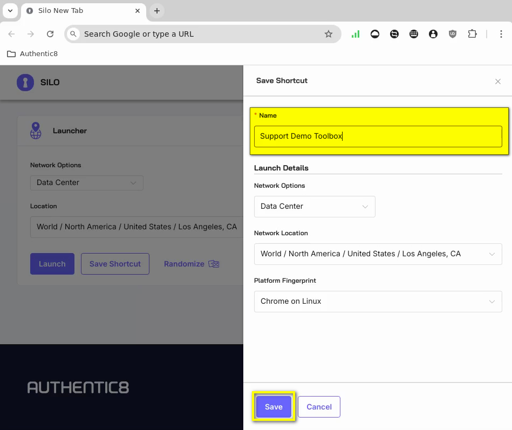The image size is (512, 430).
Task: Reload the page
Action: (x=50, y=34)
